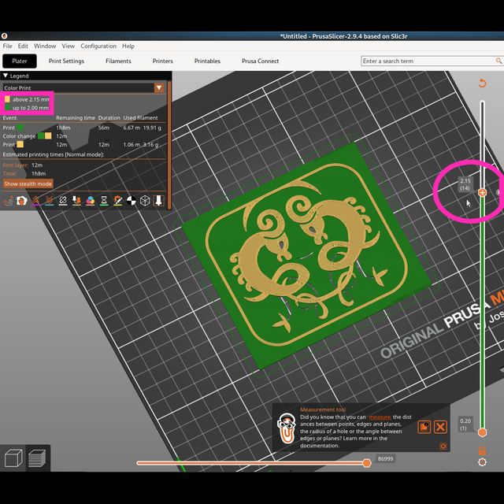Toggle Pause prints hourglass icon
Viewport: 504px width, 504px height.
[104, 201]
